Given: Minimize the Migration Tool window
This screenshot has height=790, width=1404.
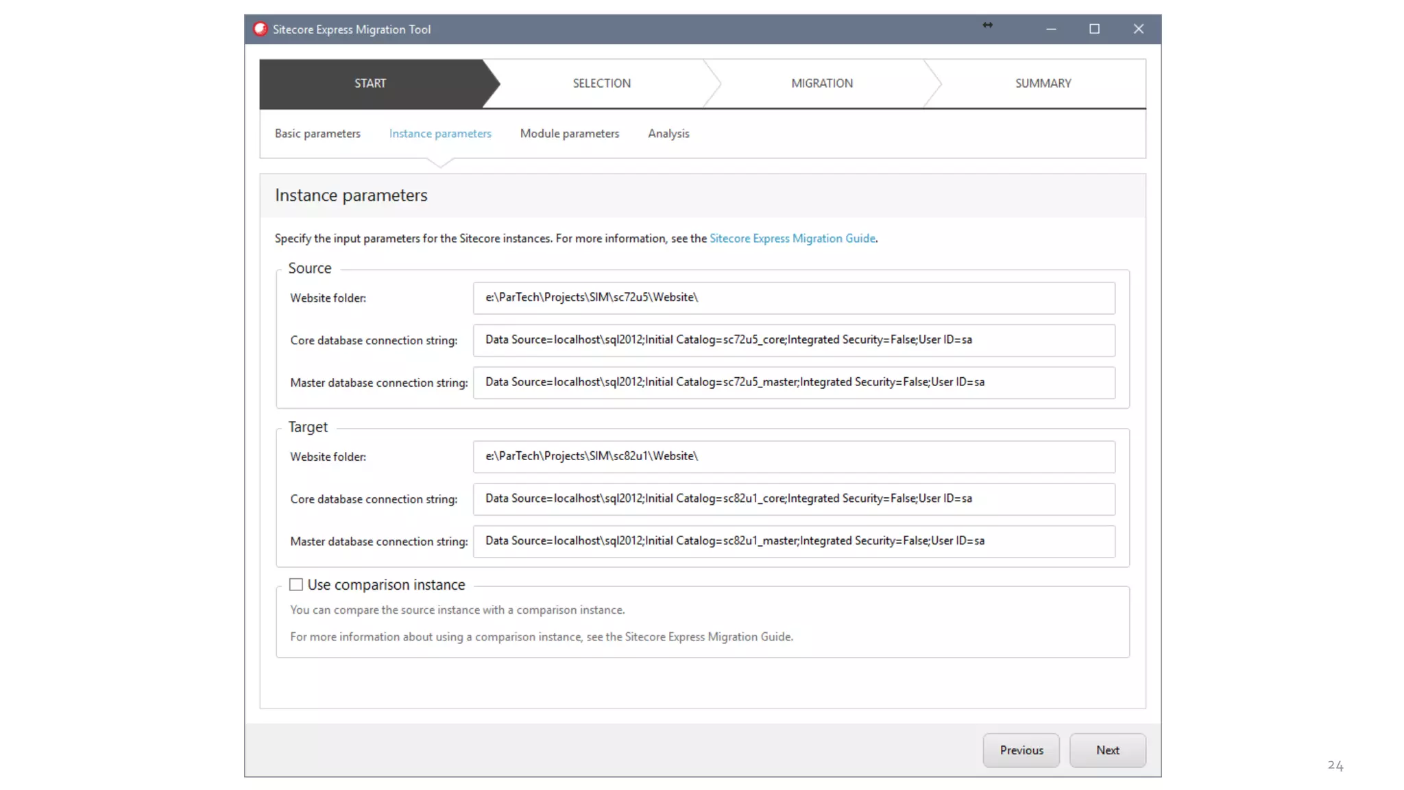Looking at the screenshot, I should pos(1051,29).
